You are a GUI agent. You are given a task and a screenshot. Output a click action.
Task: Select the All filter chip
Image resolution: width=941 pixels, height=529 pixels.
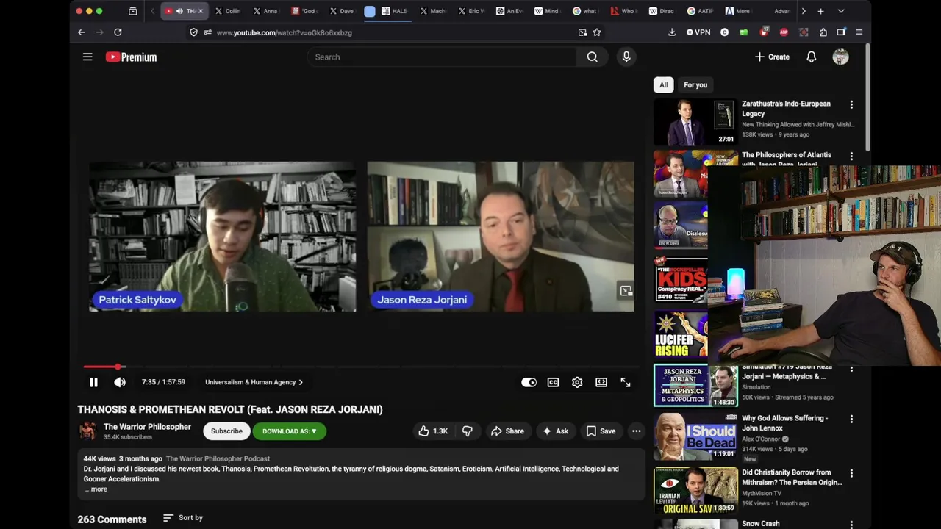[663, 84]
